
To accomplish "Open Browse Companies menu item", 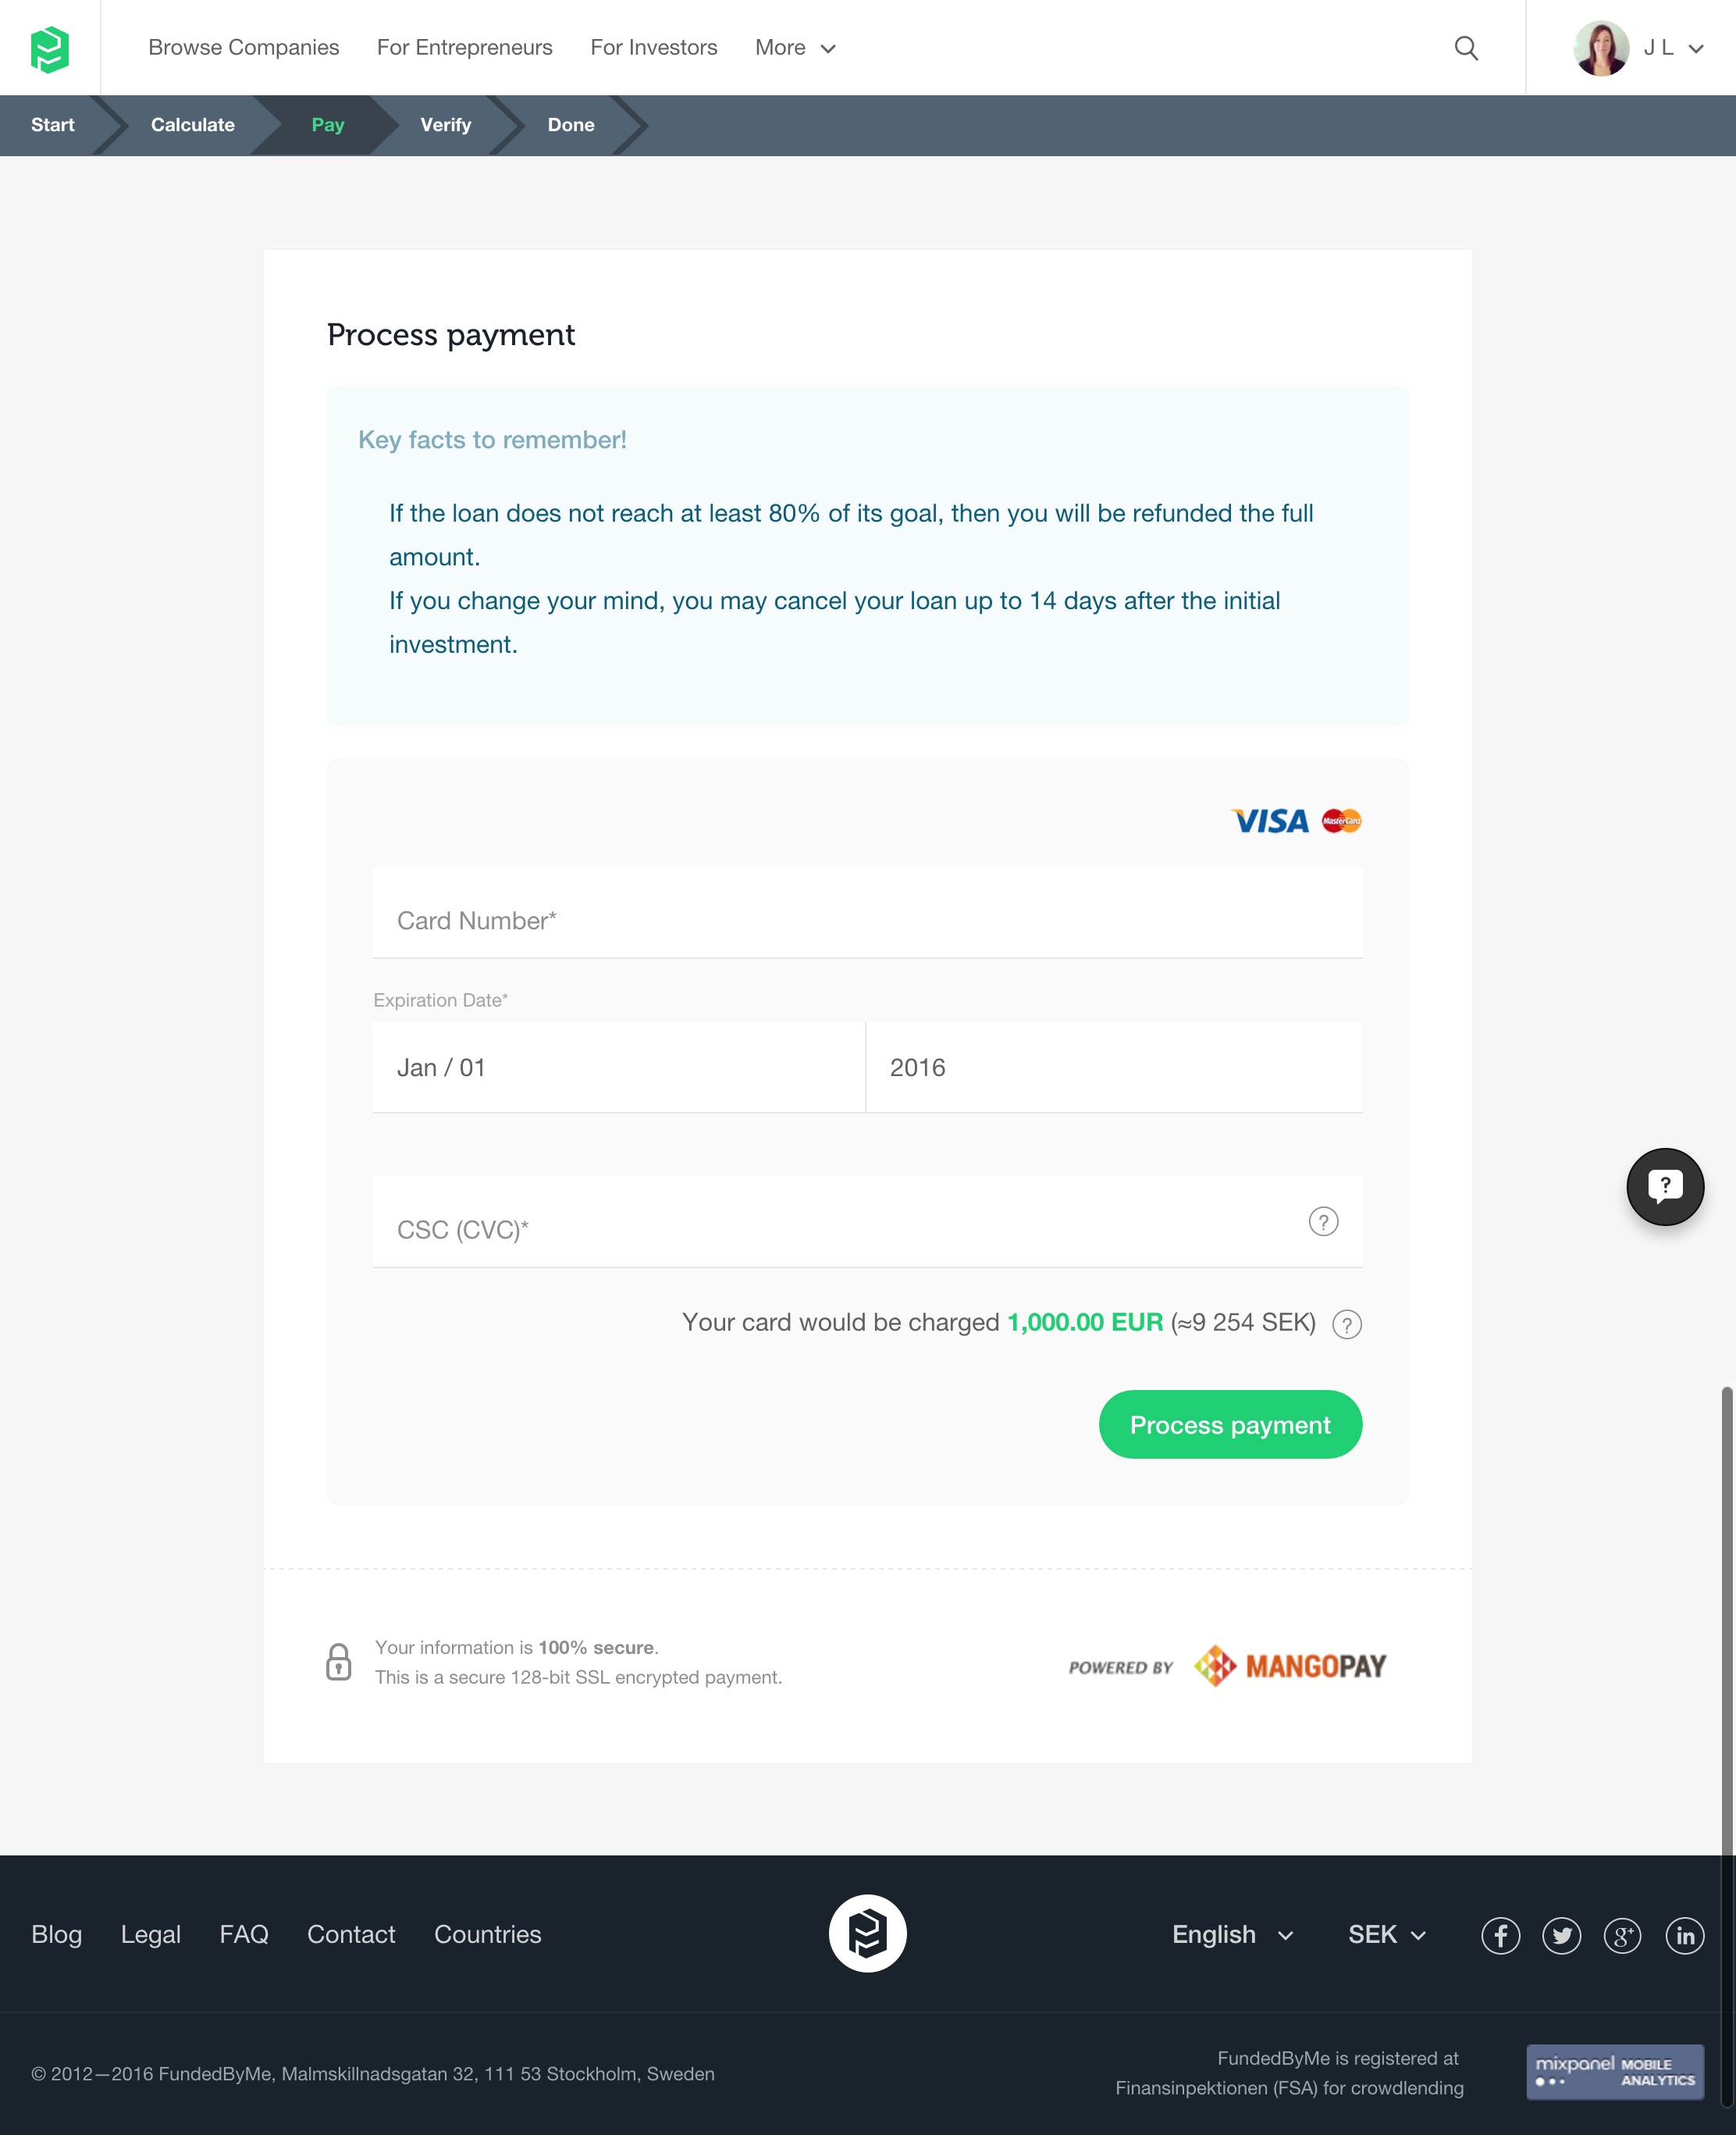I will pos(243,48).
